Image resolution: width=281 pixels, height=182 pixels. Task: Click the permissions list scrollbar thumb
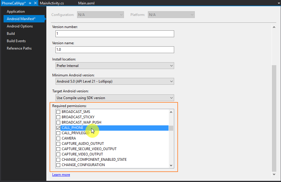tap(171, 128)
